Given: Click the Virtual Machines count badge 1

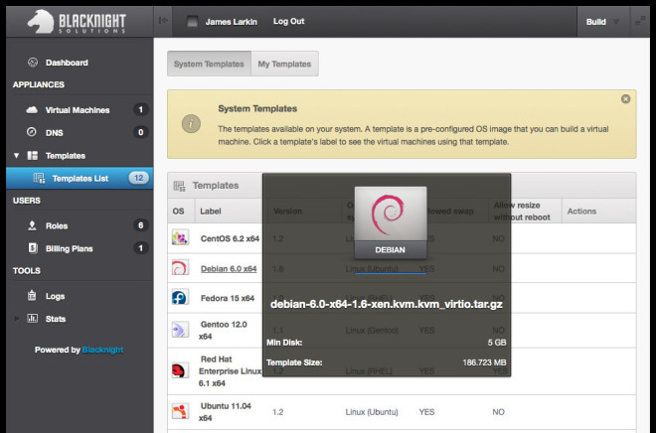Looking at the screenshot, I should [140, 110].
